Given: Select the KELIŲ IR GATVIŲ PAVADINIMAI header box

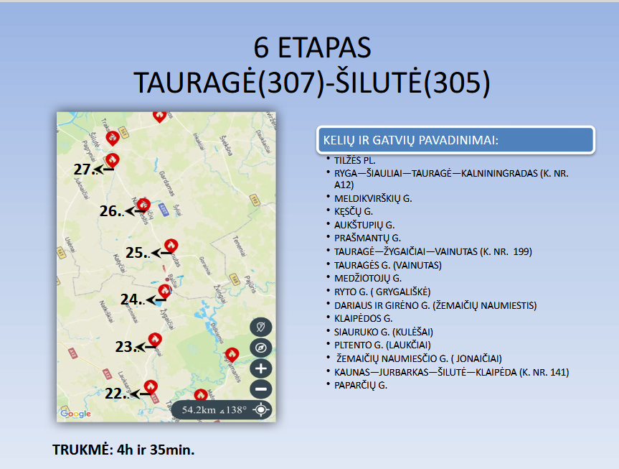Looking at the screenshot, I should tap(455, 139).
